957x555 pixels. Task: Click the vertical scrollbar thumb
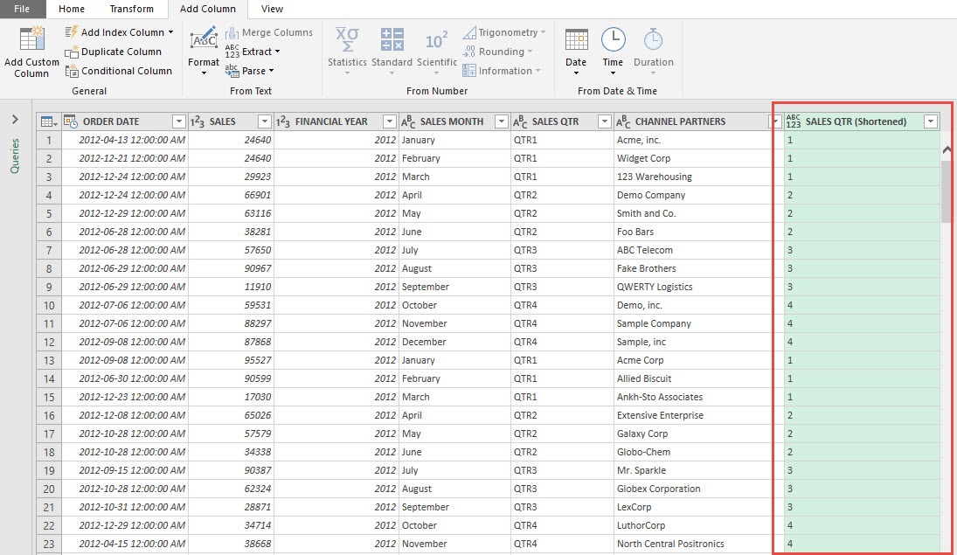[946, 192]
